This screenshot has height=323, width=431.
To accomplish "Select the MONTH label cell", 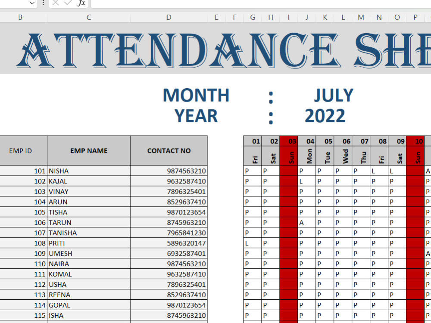I will pyautogui.click(x=196, y=95).
